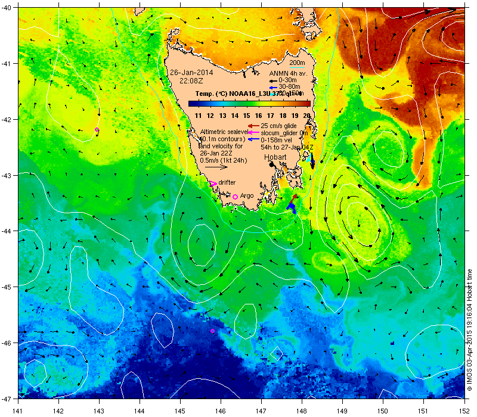Click the 0-158m vel text
Screen dimensions: 477x417
coord(276,140)
